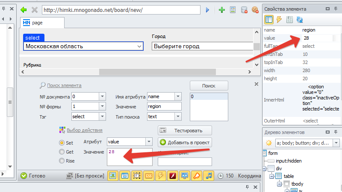
Task: Open the Тип поиска dropdown arrow
Action: 178,116
